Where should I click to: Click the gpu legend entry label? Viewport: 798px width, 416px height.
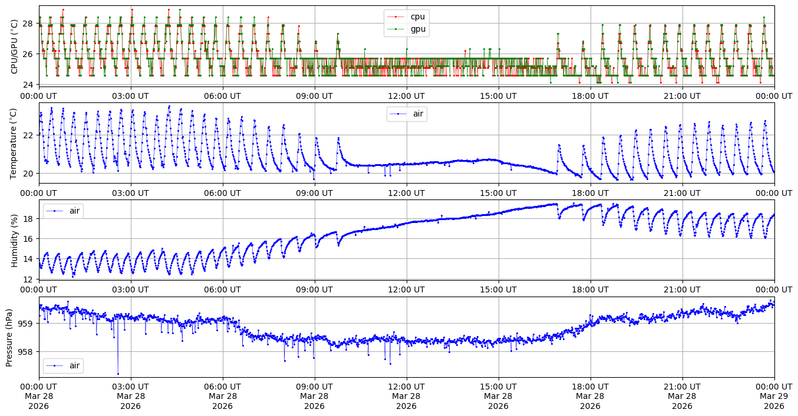click(x=418, y=29)
